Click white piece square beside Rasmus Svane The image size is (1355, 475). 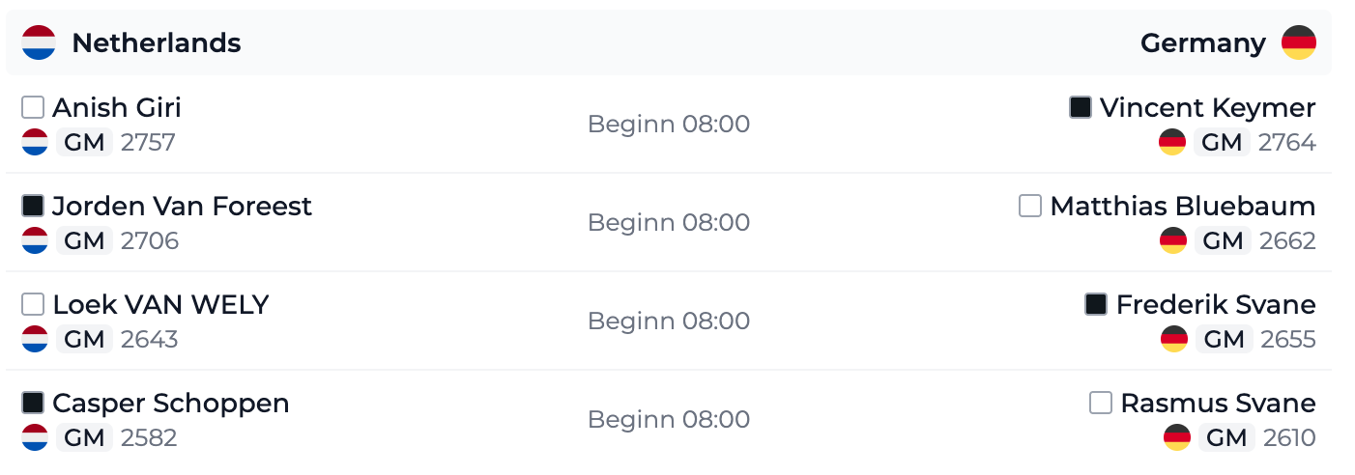1101,403
